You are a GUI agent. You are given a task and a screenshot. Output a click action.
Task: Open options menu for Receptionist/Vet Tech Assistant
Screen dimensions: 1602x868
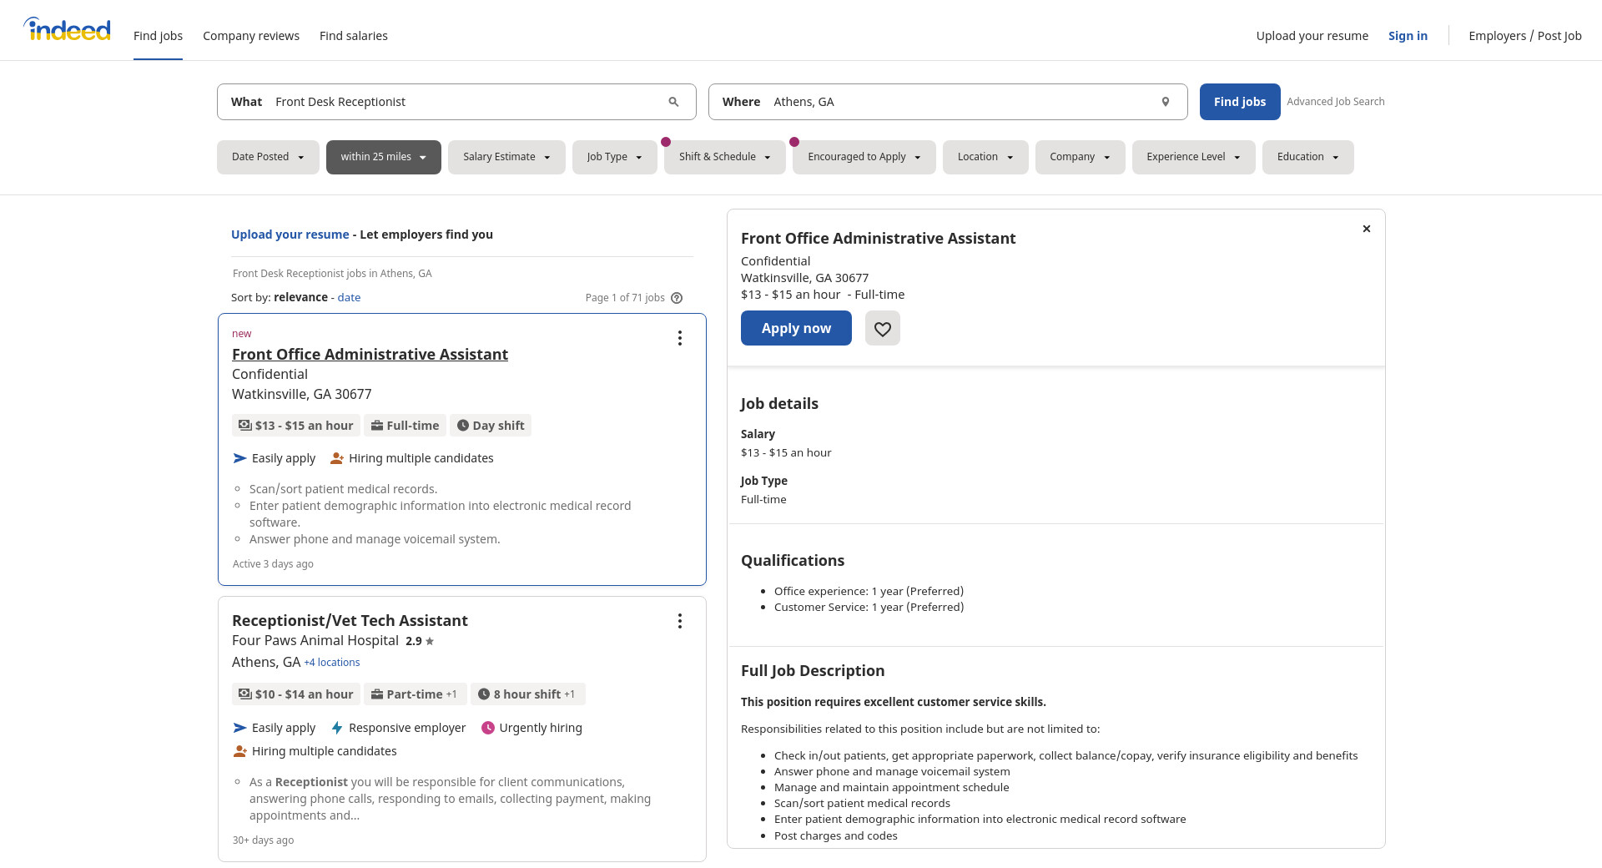680,621
